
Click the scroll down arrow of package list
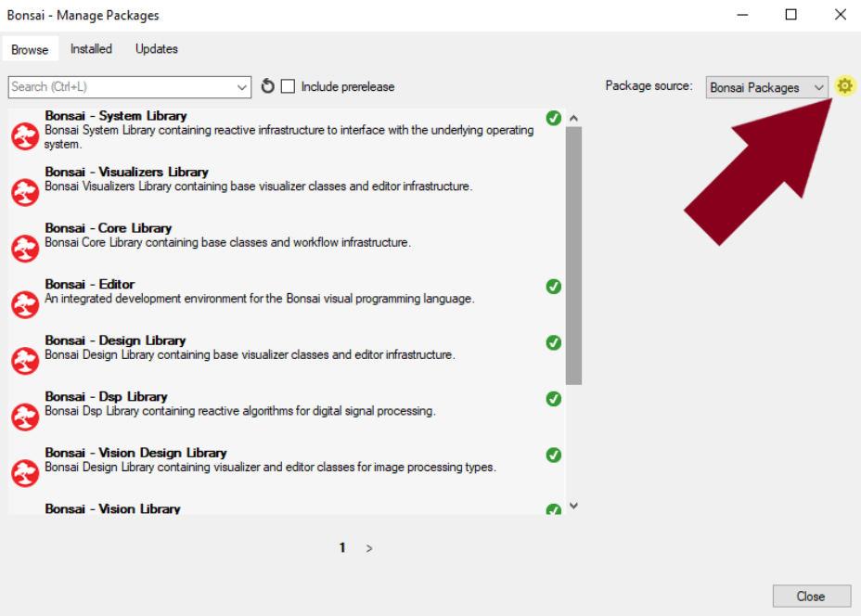(x=573, y=506)
